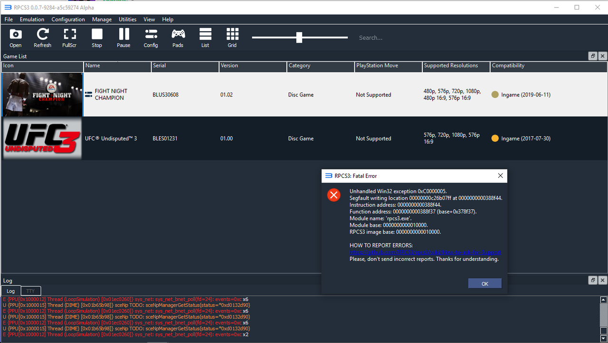Open the Help menu

click(168, 19)
